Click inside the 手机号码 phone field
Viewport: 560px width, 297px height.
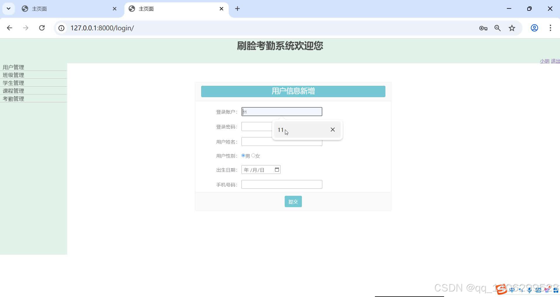pos(281,184)
